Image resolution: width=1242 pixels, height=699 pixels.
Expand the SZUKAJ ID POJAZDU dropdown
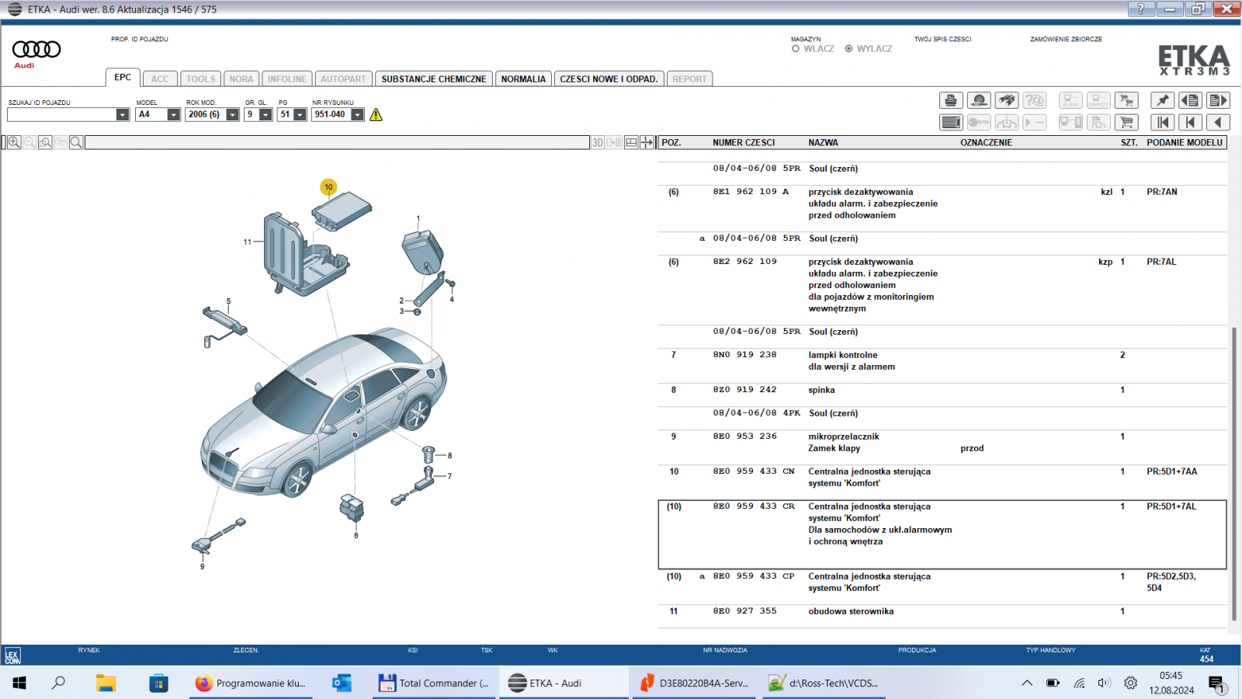(x=122, y=114)
